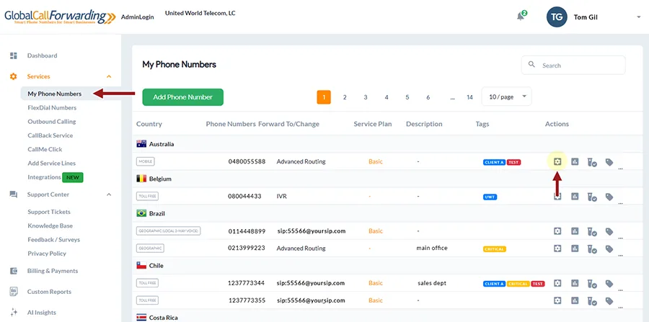
Task: Open more actions menu for Chile number 1237773344
Action: click(x=620, y=290)
